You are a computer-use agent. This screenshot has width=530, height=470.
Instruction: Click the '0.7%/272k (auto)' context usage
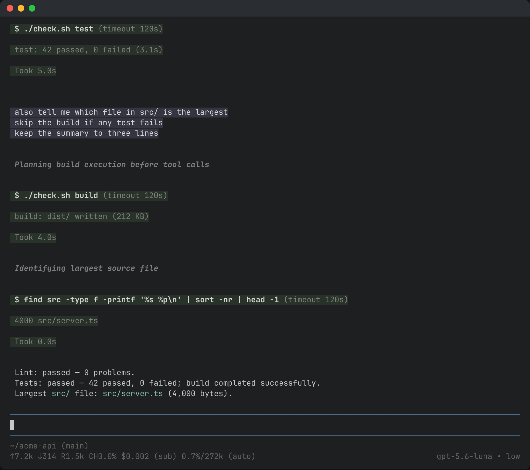[x=218, y=456]
